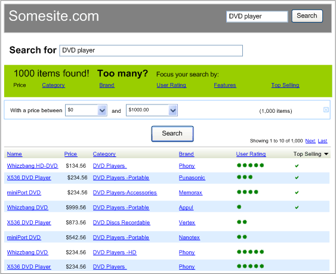Viewport: 336px width, 274px height.
Task: Click the header Search button
Action: click(x=307, y=16)
